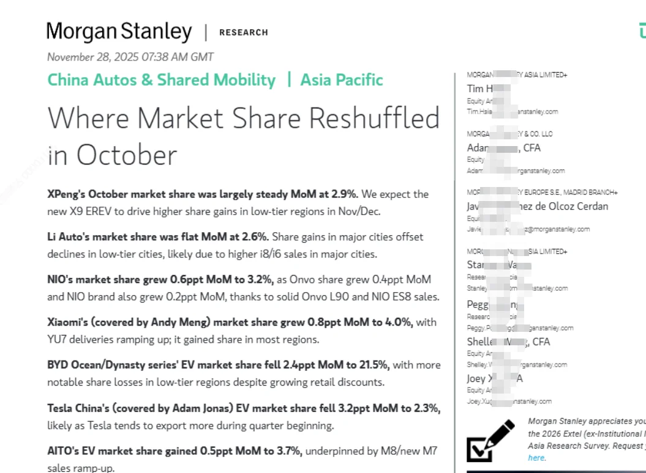
Task: Open the email ending z@morganstanley.com
Action: pyautogui.click(x=528, y=229)
